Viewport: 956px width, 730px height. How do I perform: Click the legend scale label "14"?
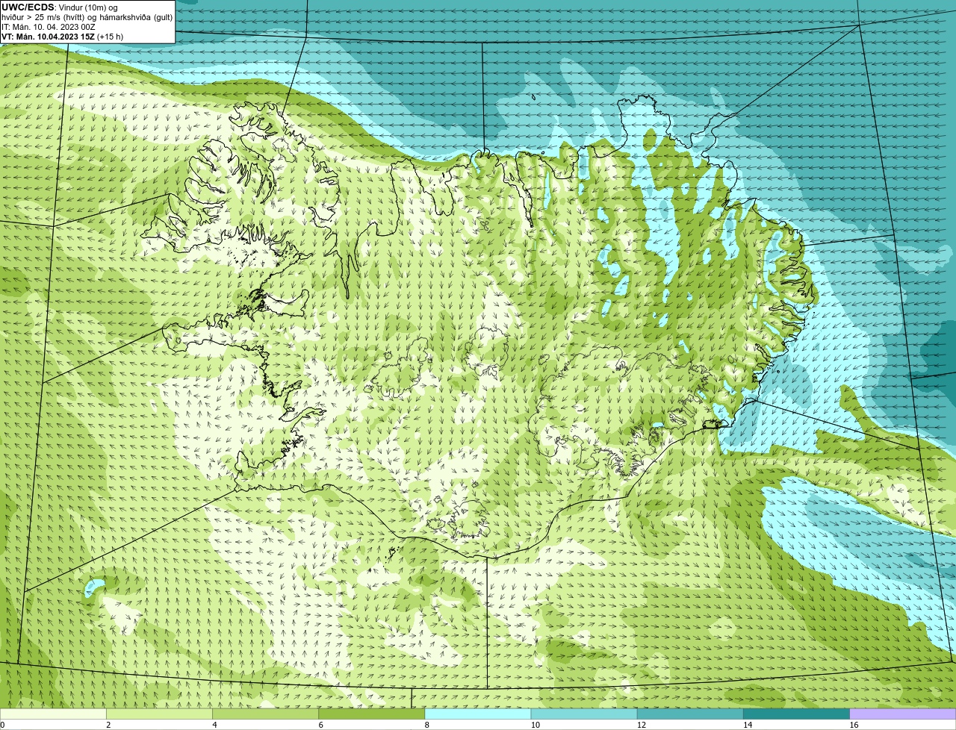[747, 725]
